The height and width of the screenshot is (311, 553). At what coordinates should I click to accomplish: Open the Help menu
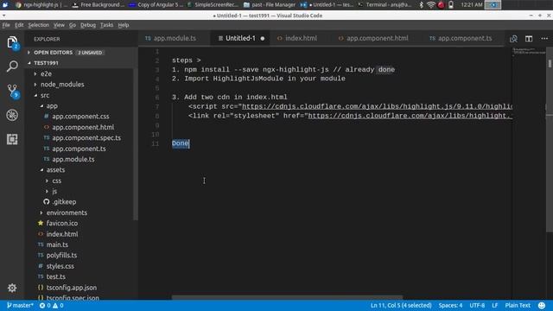pyautogui.click(x=123, y=25)
